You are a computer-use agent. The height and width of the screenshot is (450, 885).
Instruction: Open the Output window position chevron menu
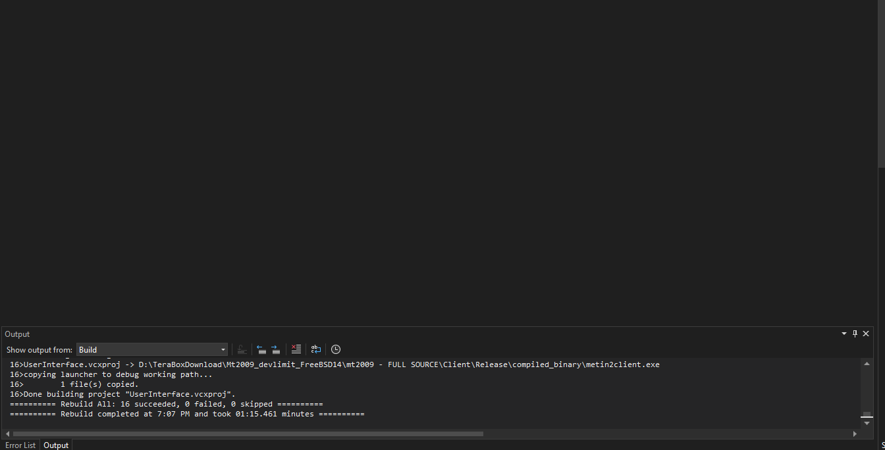(844, 334)
